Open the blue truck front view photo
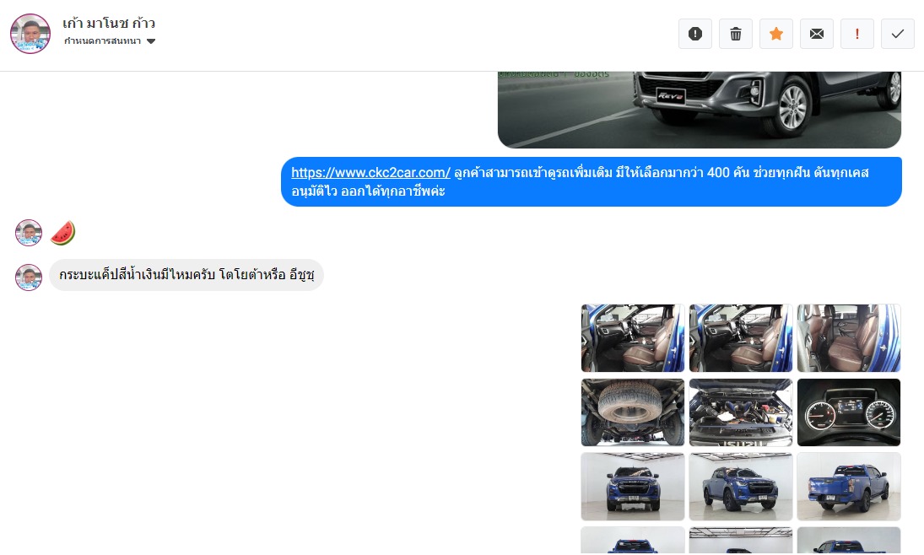 633,487
